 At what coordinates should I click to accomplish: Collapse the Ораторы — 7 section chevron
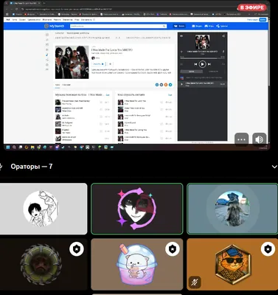click(274, 167)
